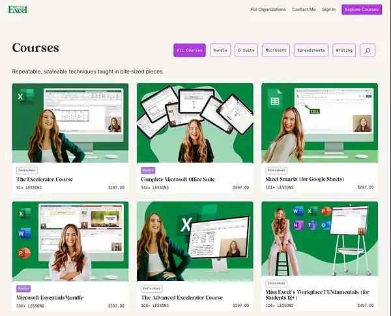Go to the Miss Excel logo home
This screenshot has width=391, height=316.
point(18,9)
